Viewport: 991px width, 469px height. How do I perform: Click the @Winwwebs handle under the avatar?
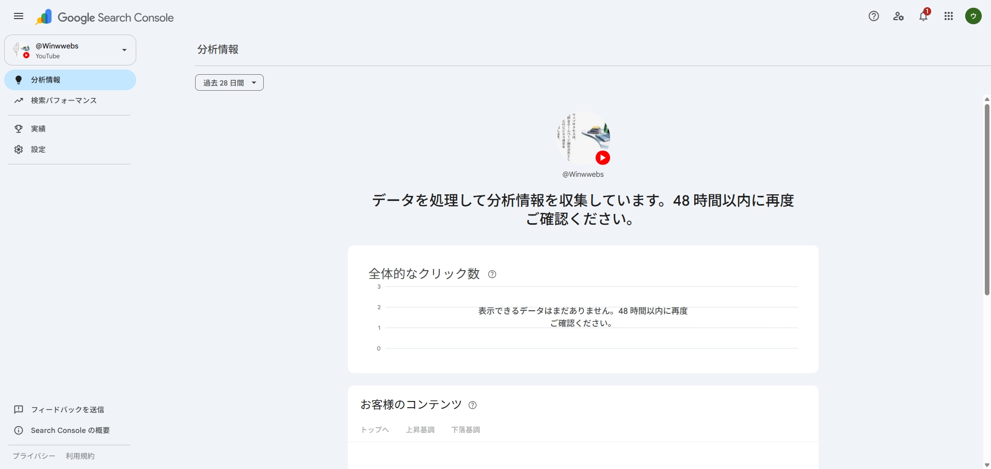(x=583, y=174)
